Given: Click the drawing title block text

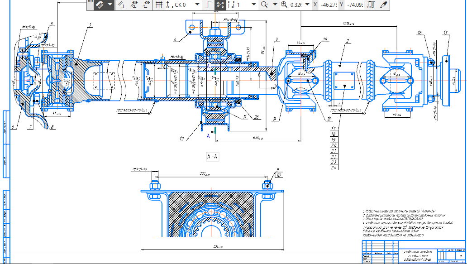Looking at the screenshot, I should pos(418,256).
